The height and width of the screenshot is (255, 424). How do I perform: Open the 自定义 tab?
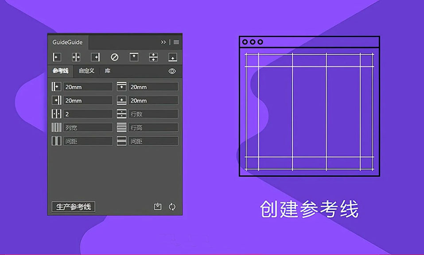[86, 71]
